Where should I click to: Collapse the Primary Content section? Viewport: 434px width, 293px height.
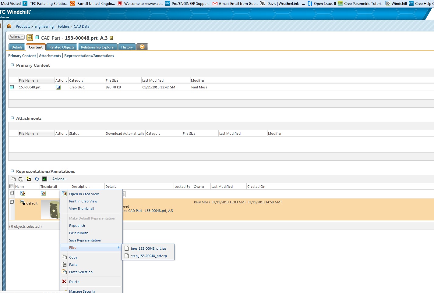[x=12, y=65]
